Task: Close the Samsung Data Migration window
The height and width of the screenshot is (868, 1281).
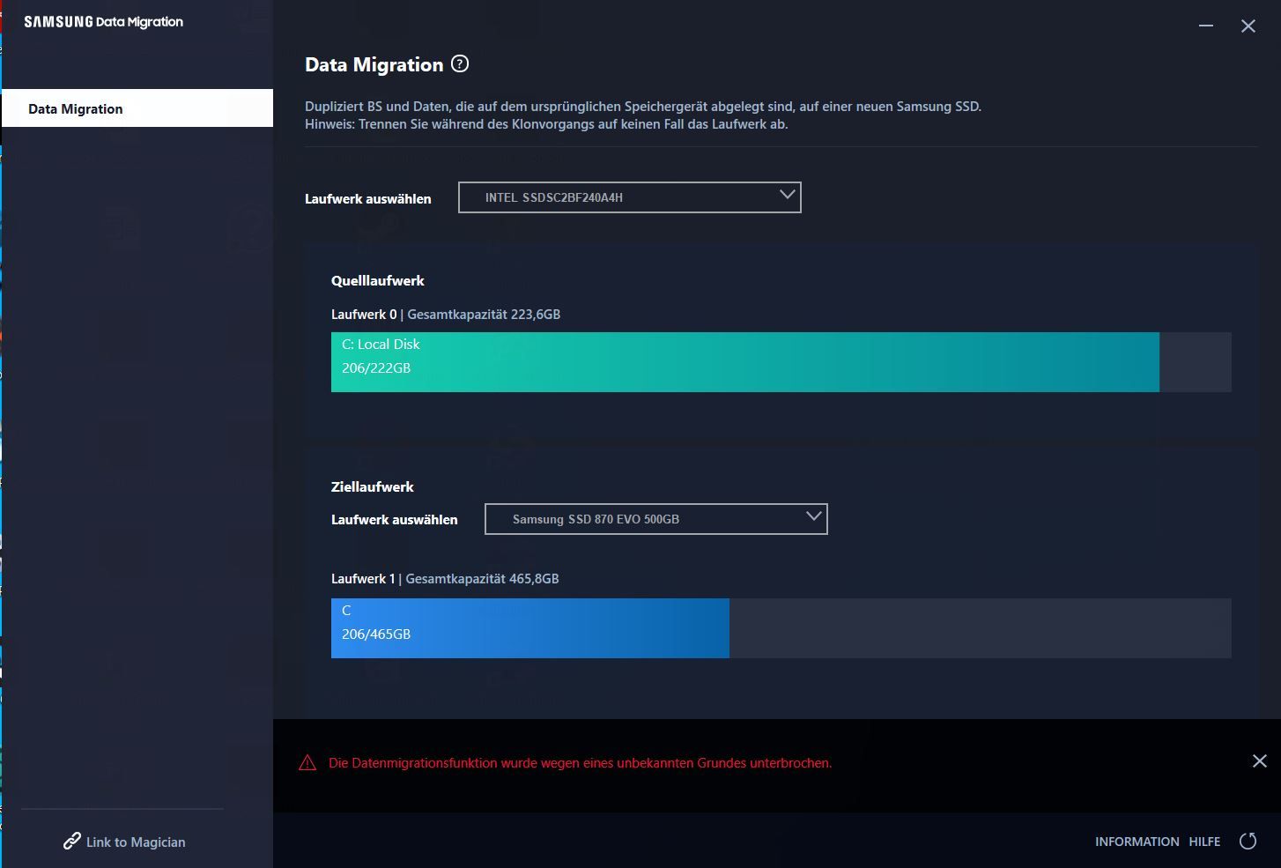Action: tap(1248, 26)
